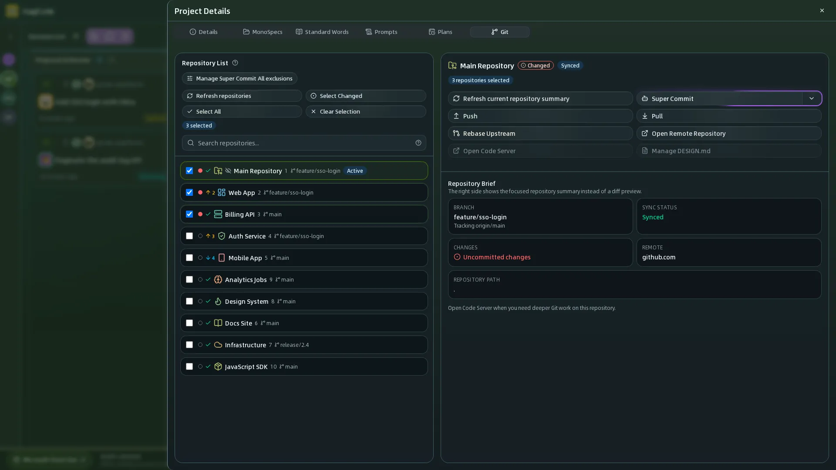This screenshot has width=836, height=470.
Task: Uncheck the Billing API checkbox
Action: coord(189,214)
